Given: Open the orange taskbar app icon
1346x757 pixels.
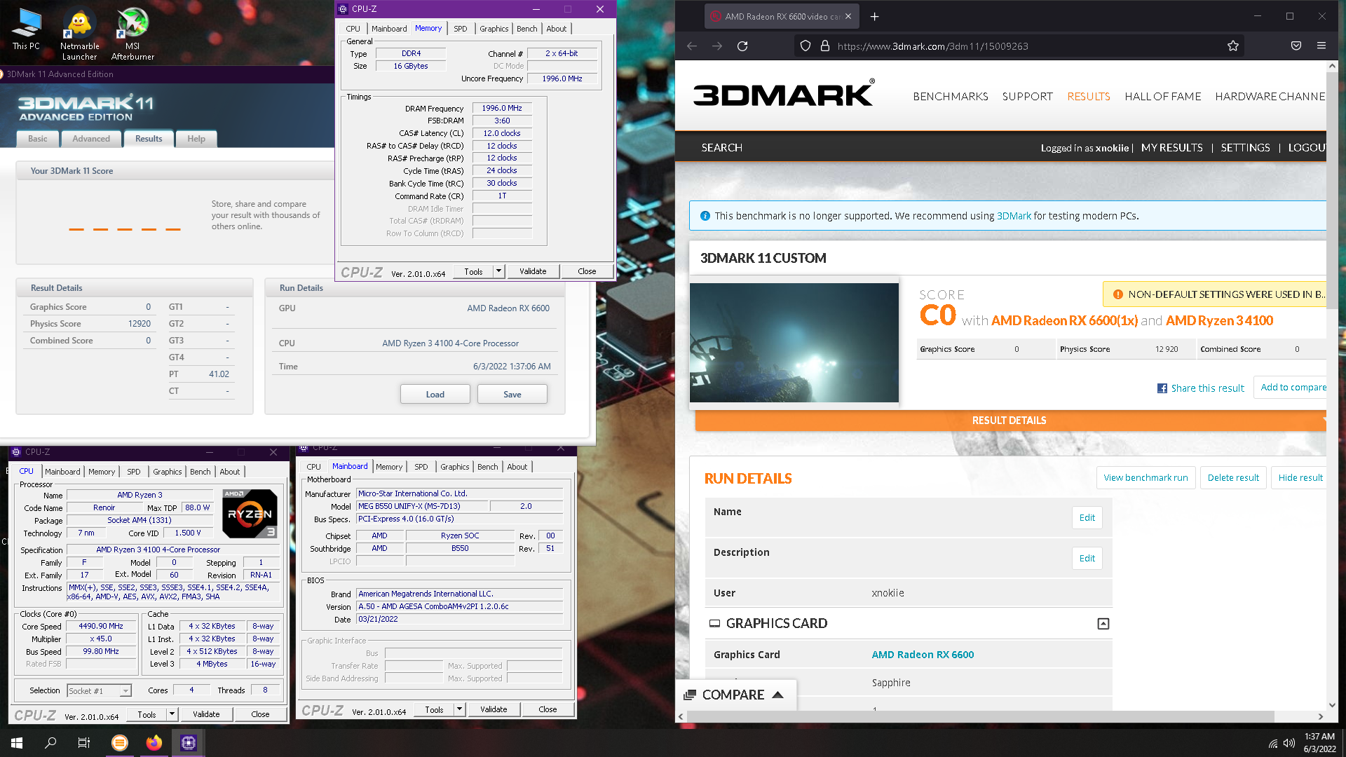Looking at the screenshot, I should pos(120,743).
